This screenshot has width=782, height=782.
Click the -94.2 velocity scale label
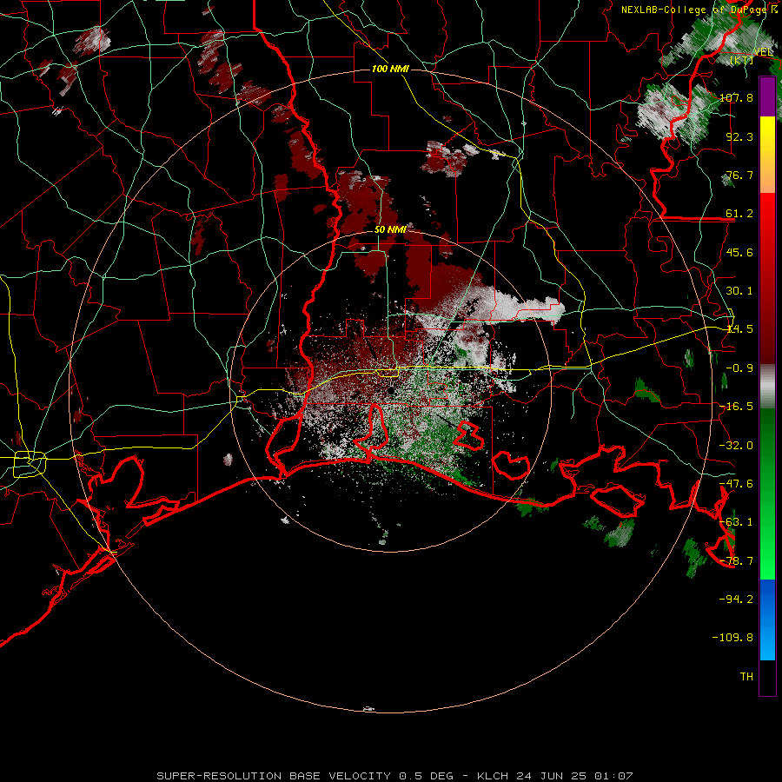pyautogui.click(x=736, y=599)
